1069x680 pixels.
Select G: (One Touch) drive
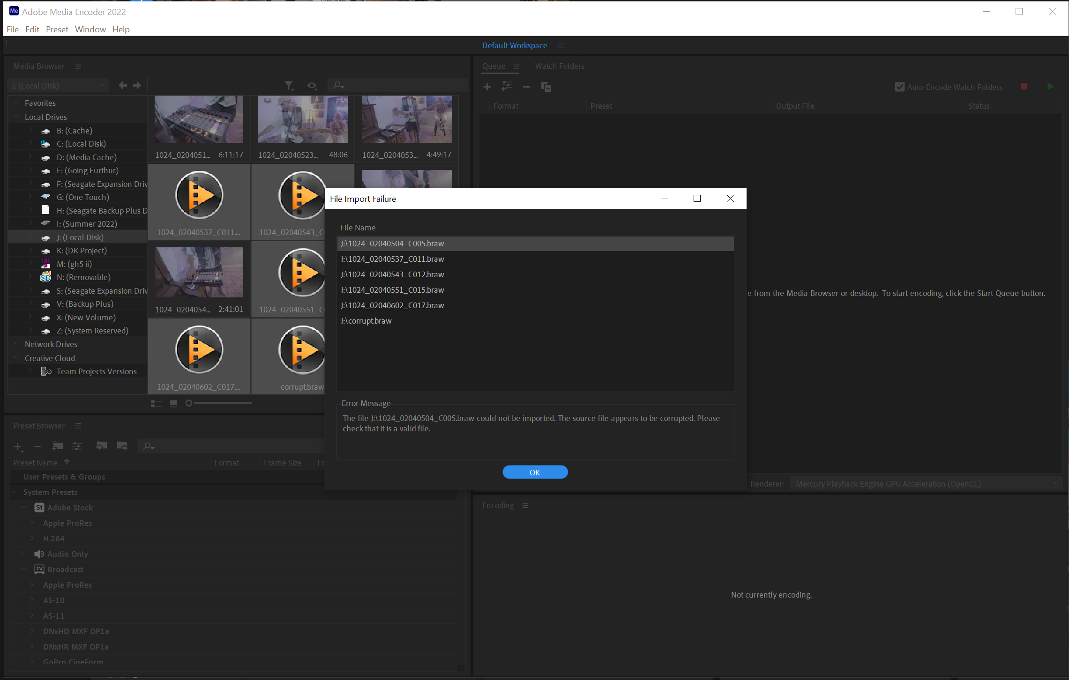click(82, 197)
